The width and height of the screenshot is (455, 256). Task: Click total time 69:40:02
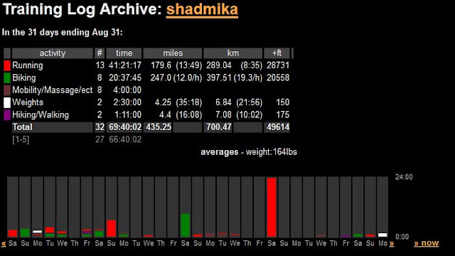125,127
